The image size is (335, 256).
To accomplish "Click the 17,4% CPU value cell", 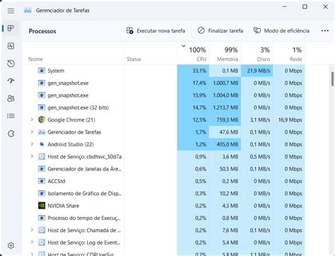I will click(x=193, y=83).
